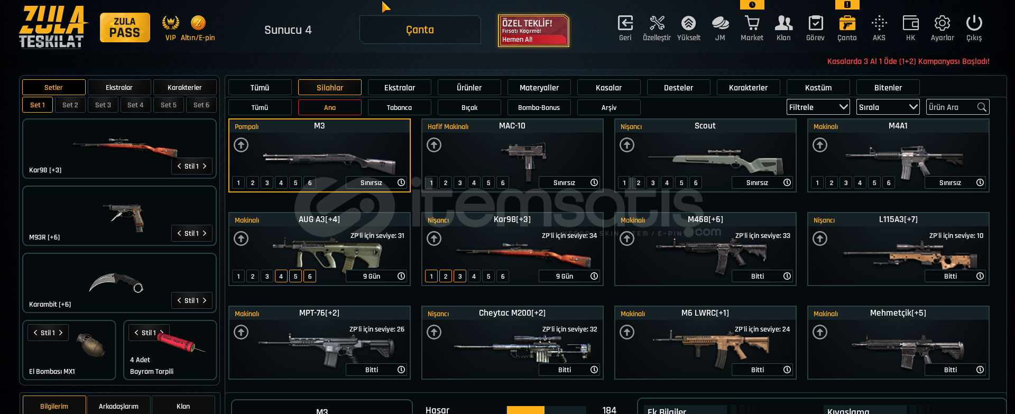Open the Görev missions icon
This screenshot has height=414, width=1015.
(815, 23)
